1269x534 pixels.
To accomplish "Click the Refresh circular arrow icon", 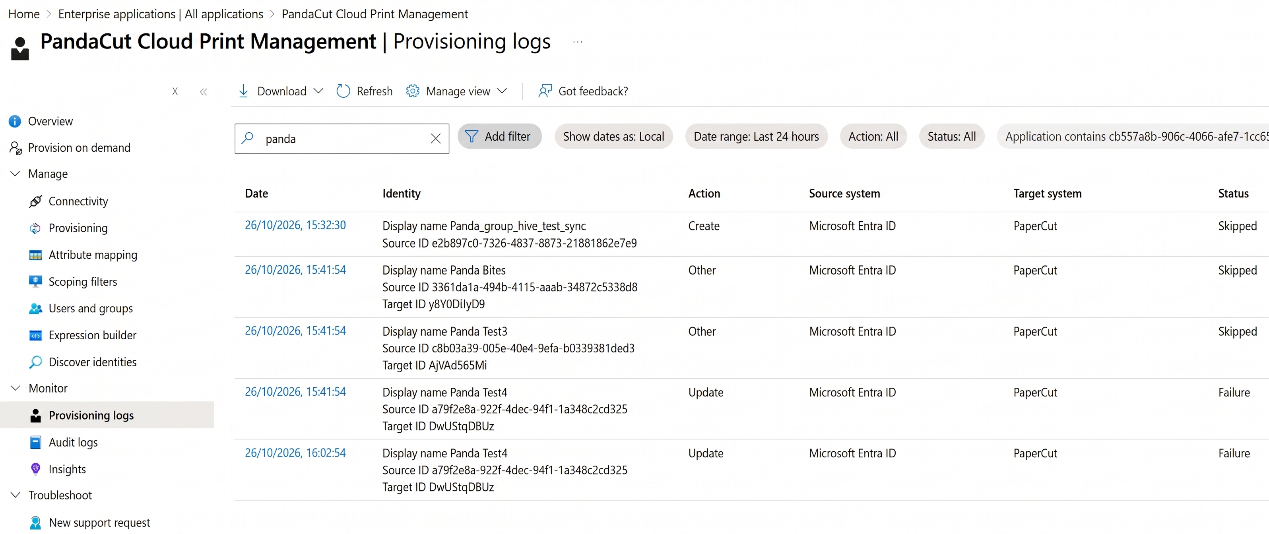I will (343, 91).
